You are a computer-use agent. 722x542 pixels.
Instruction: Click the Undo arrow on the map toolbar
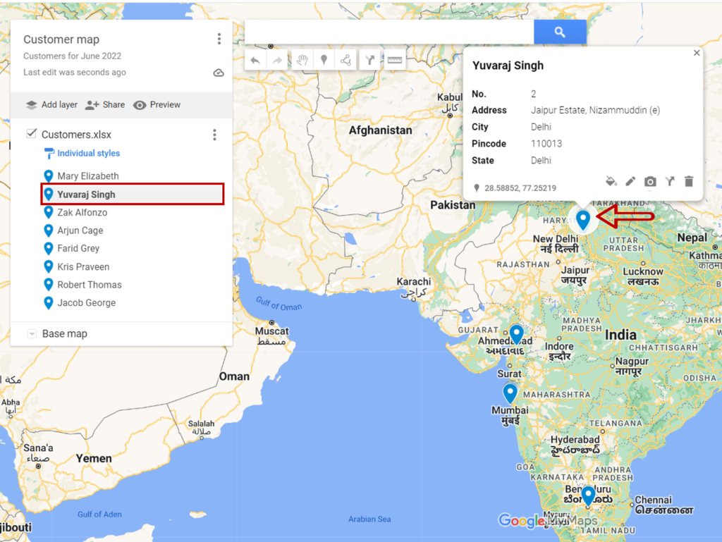pos(255,59)
